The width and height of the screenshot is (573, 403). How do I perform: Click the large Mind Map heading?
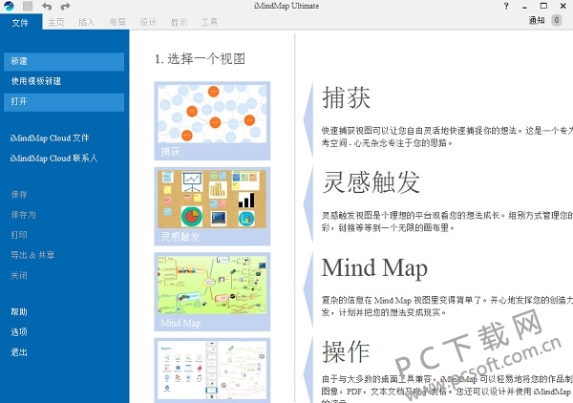pyautogui.click(x=374, y=267)
